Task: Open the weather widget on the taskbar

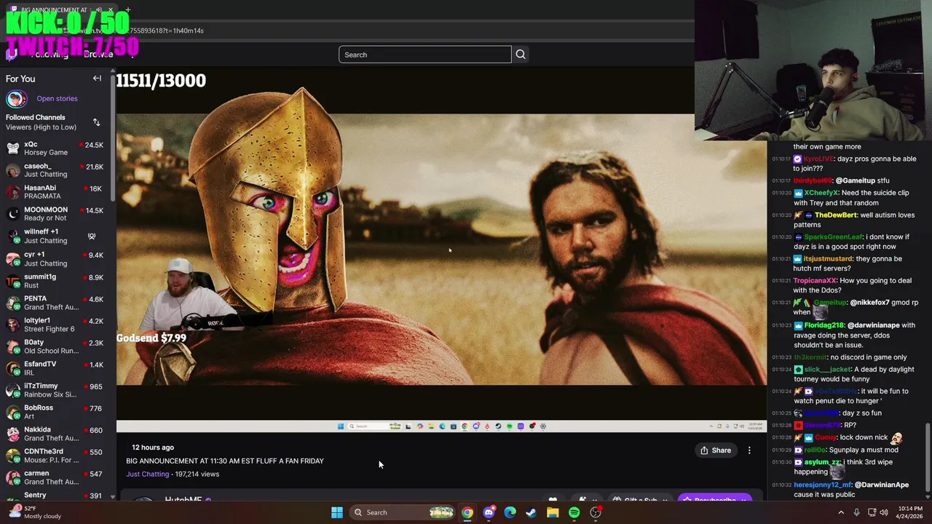Action: tap(34, 512)
